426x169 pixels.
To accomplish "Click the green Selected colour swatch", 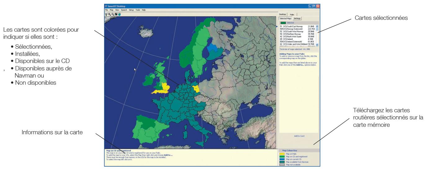I will click(283, 23).
